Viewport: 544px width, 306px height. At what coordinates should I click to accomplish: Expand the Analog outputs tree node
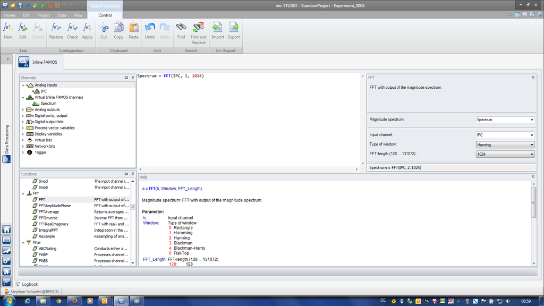click(x=23, y=109)
